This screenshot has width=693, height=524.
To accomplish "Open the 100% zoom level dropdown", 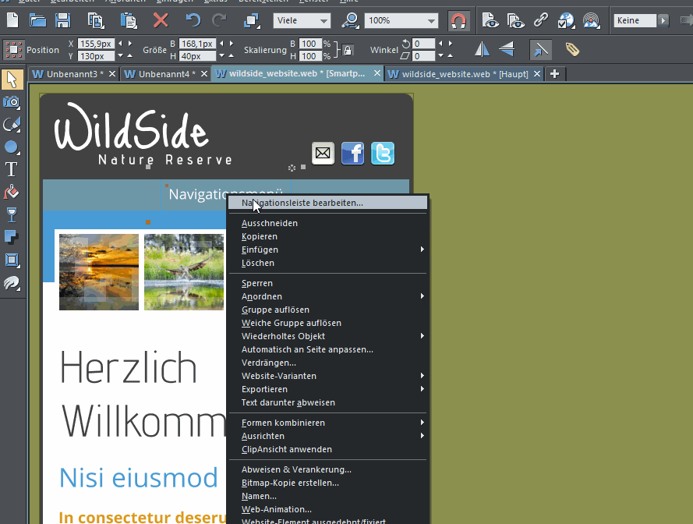I will tap(401, 20).
